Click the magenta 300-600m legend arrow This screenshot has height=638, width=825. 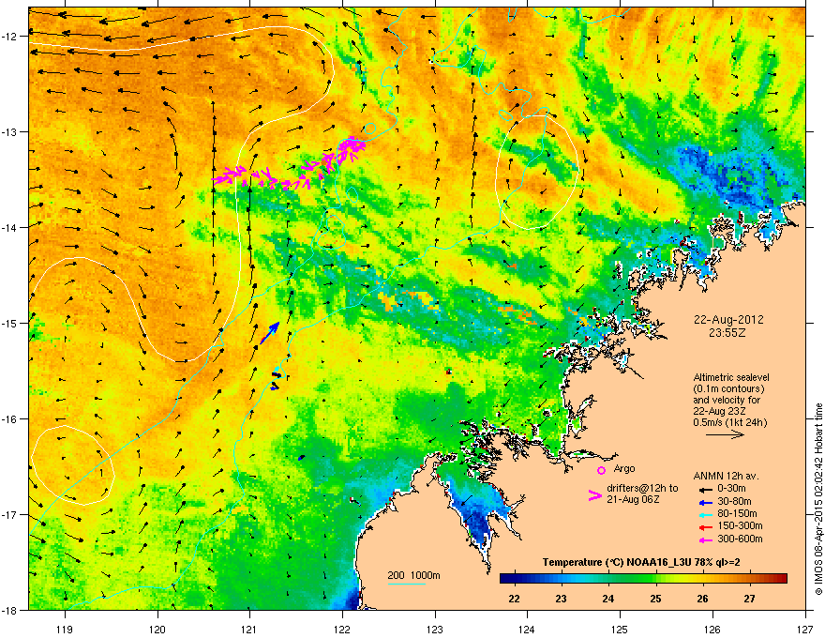click(705, 539)
